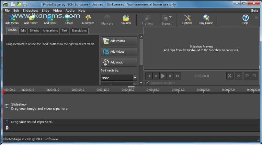Click the Add Blank slide icon
This screenshot has width=262, height=145.
click(x=50, y=19)
